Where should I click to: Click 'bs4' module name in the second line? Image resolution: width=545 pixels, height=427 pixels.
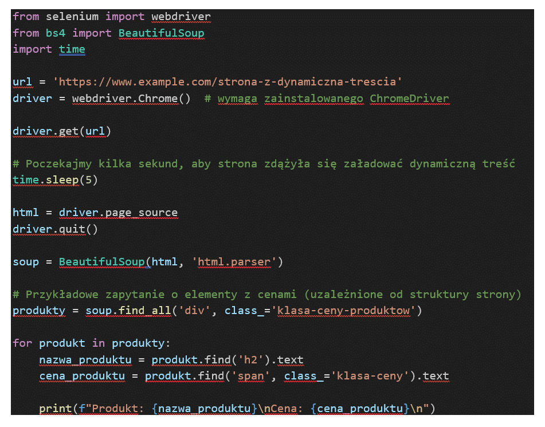tap(56, 33)
